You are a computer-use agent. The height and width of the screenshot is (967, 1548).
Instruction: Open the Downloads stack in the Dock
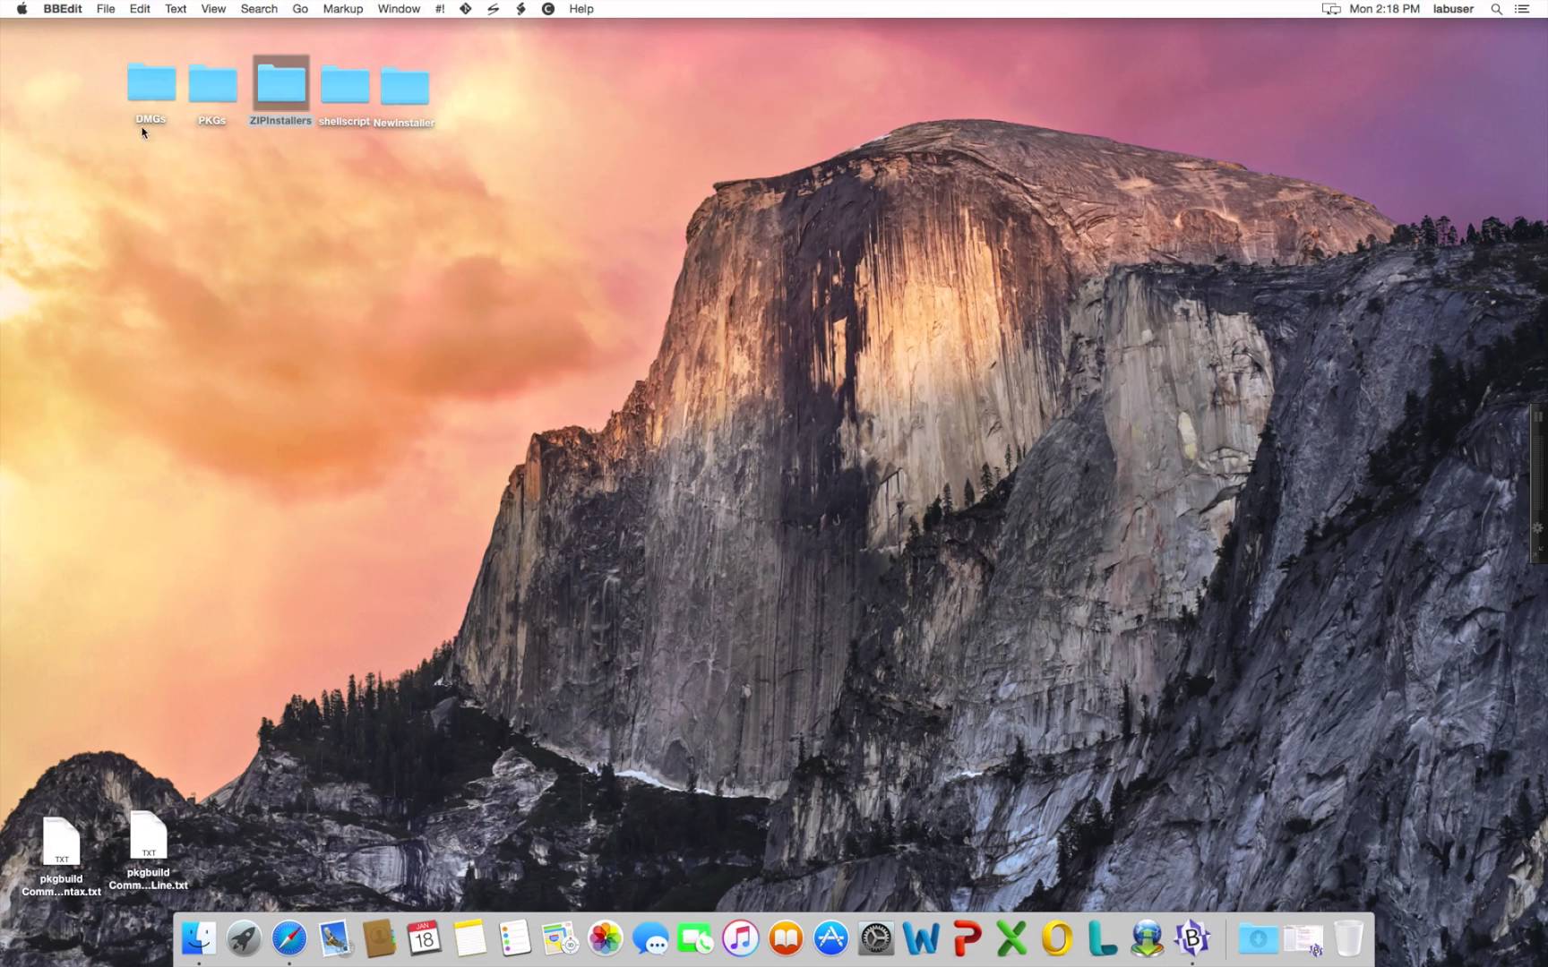point(1258,938)
